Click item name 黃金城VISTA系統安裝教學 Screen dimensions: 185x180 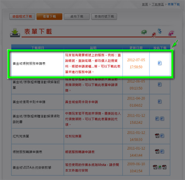click(x=32, y=168)
